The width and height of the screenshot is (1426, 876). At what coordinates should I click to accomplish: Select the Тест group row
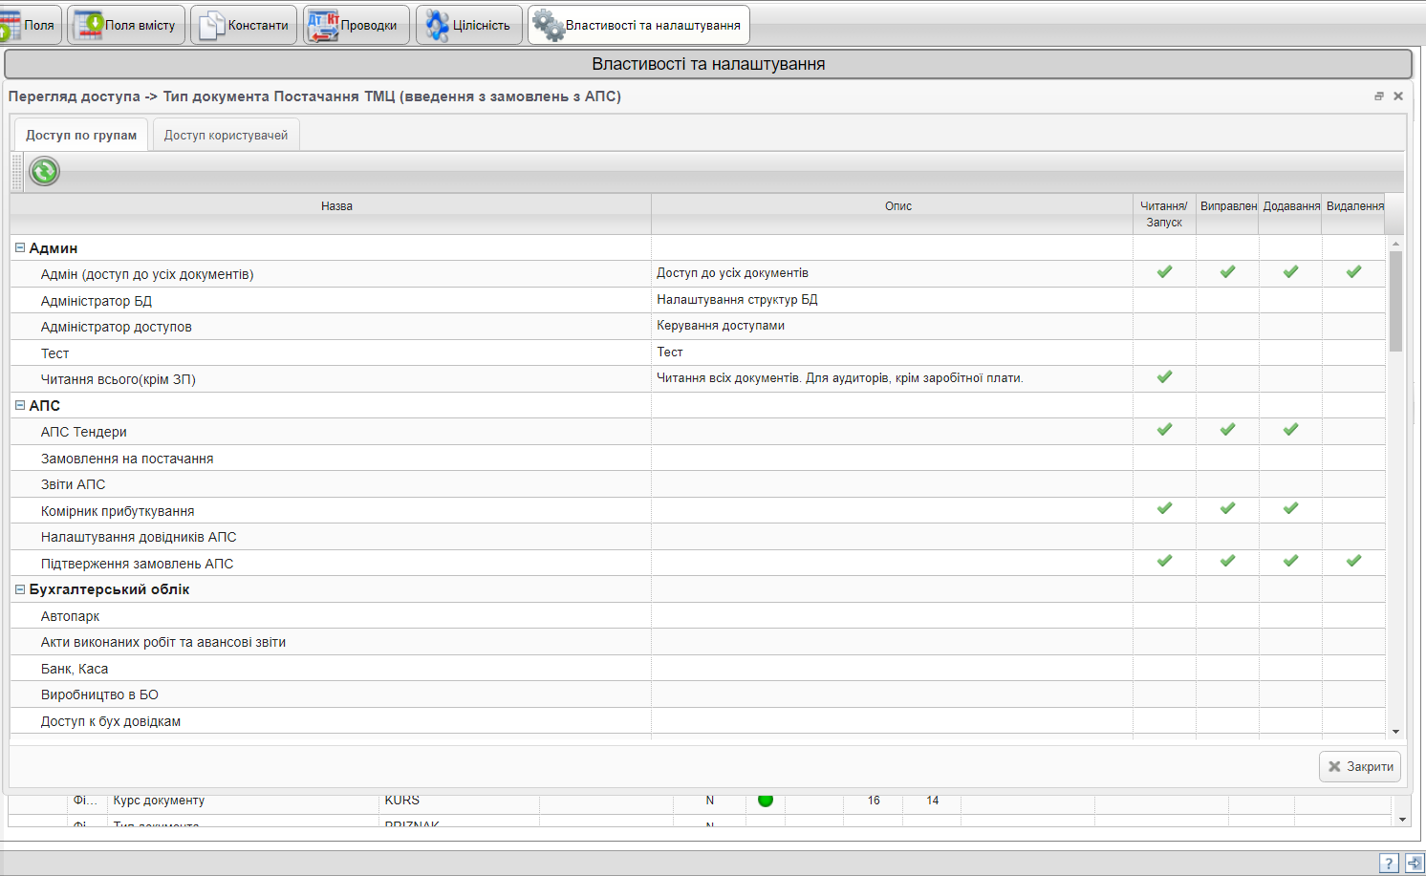pyautogui.click(x=698, y=353)
